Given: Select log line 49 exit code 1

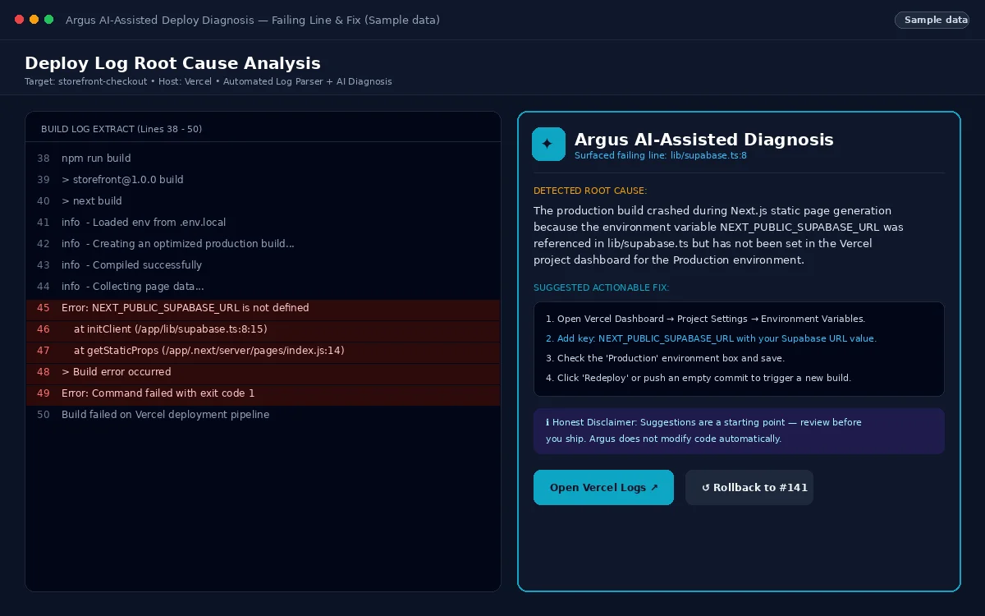Looking at the screenshot, I should coord(263,393).
